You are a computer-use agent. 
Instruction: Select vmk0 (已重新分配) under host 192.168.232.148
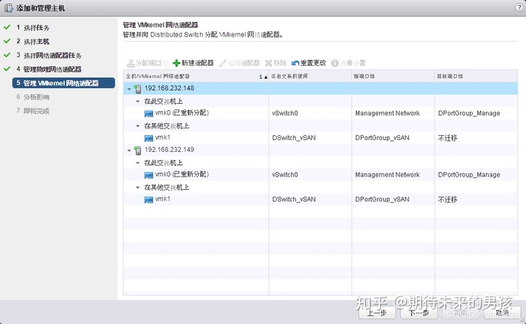pyautogui.click(x=182, y=113)
